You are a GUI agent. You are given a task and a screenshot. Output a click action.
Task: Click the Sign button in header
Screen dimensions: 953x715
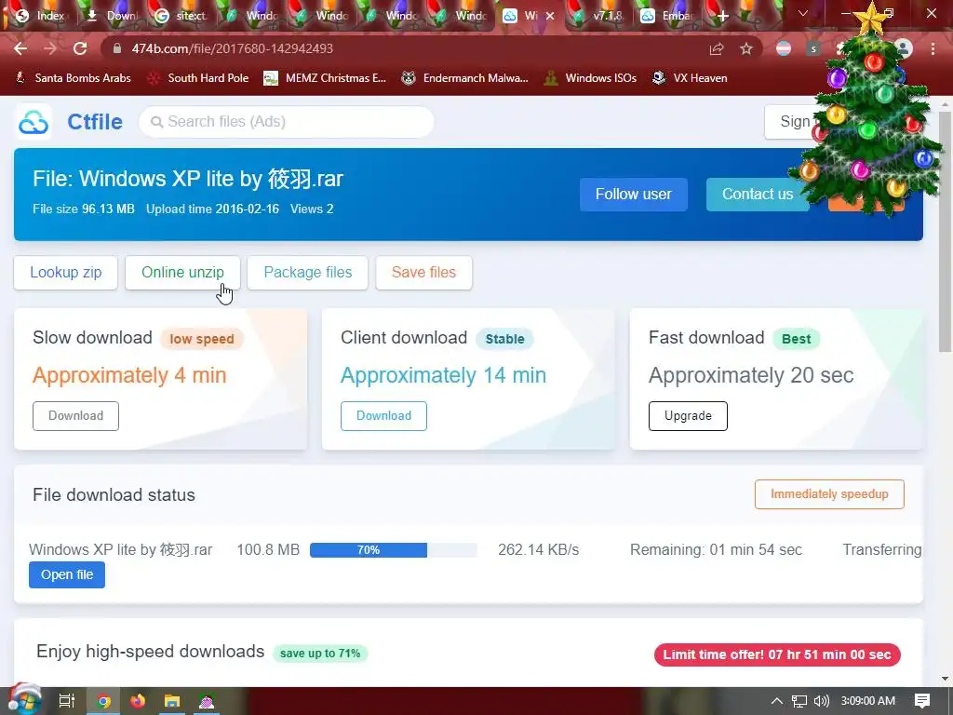(x=791, y=122)
